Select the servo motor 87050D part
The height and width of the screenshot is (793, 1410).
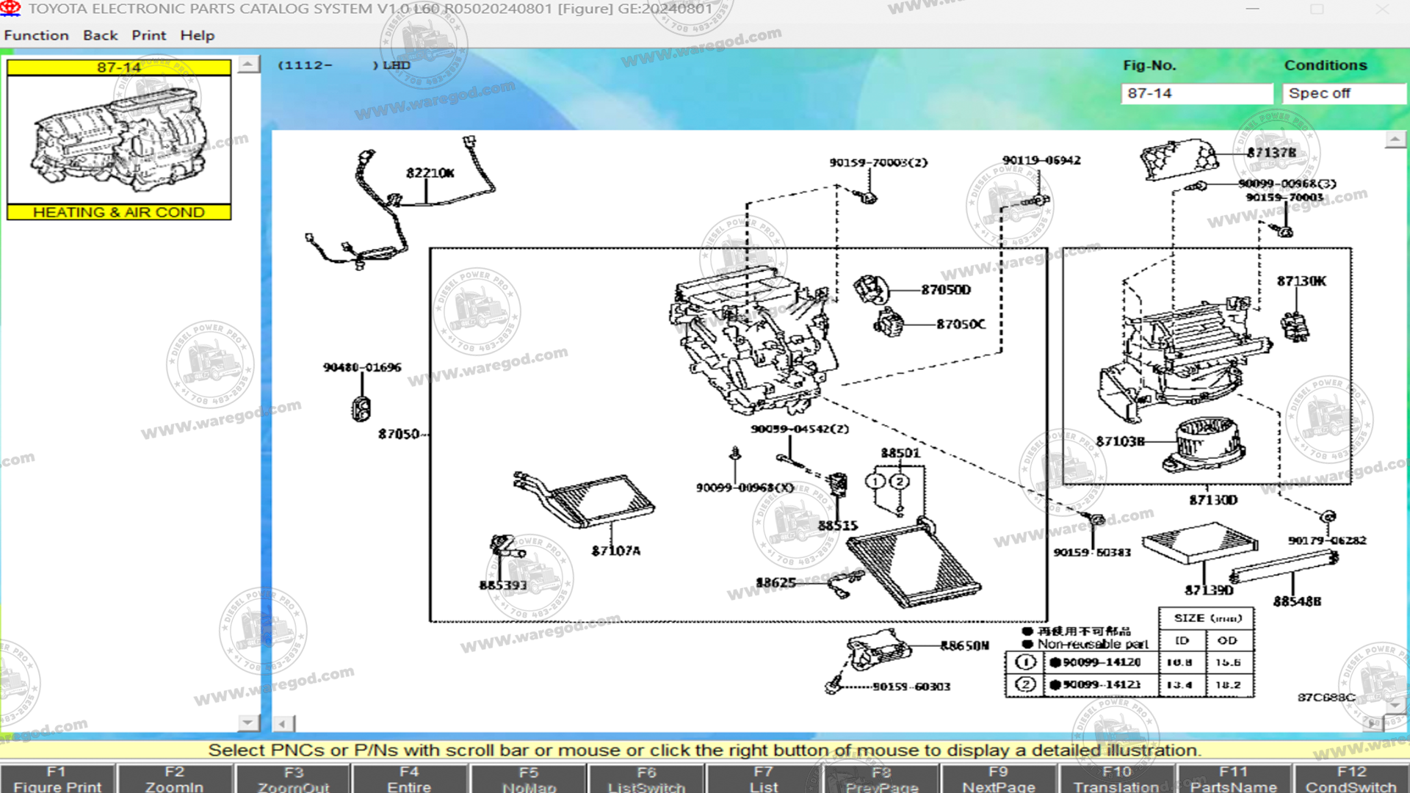pyautogui.click(x=872, y=289)
